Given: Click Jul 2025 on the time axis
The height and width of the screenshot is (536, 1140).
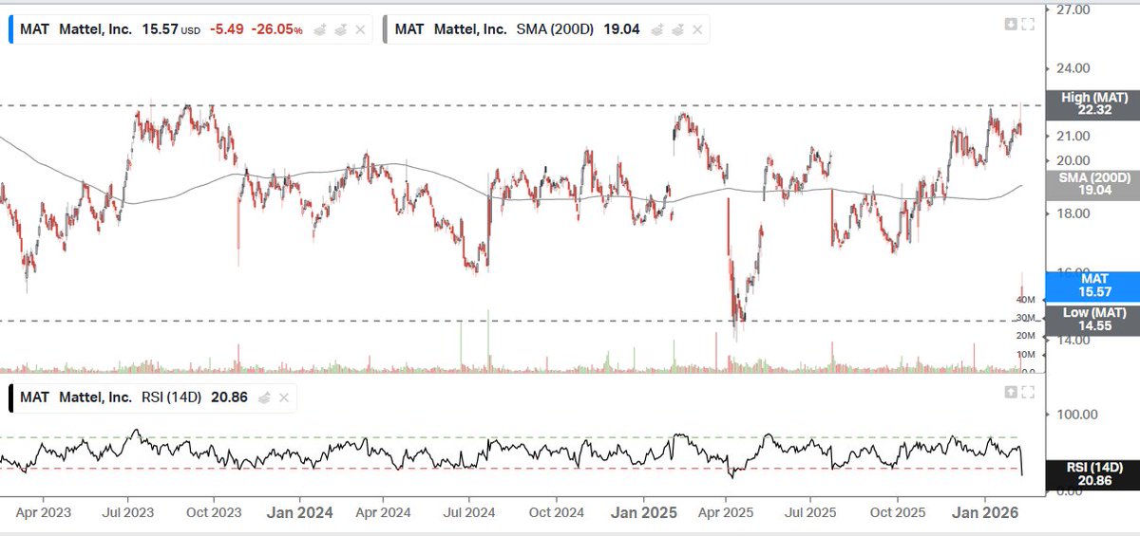Looking at the screenshot, I should coord(812,513).
